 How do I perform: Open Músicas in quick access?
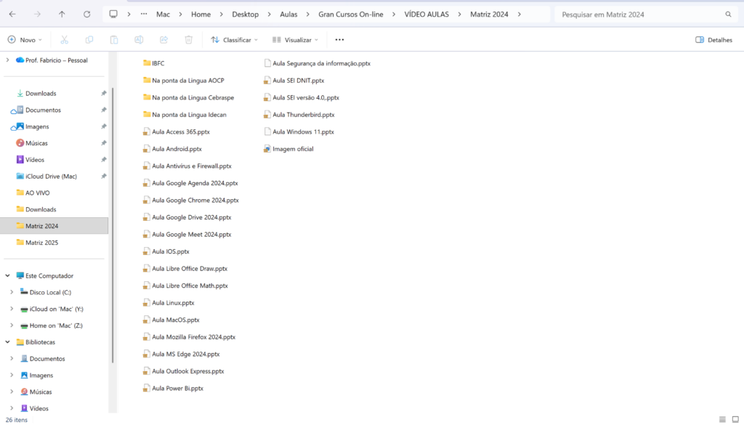click(36, 143)
